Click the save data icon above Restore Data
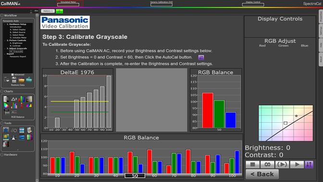This screenshot has width=323, height=182. pos(14,79)
